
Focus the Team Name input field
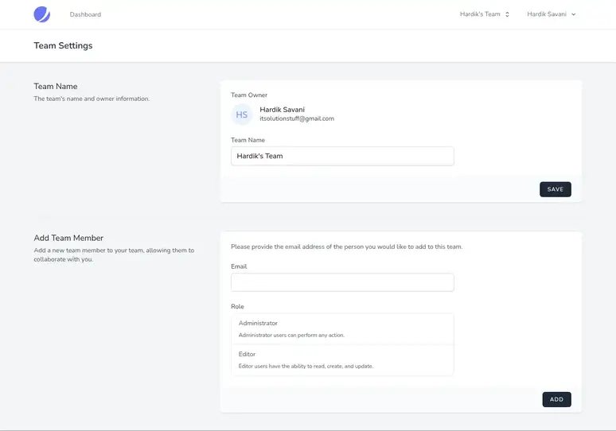tap(342, 156)
